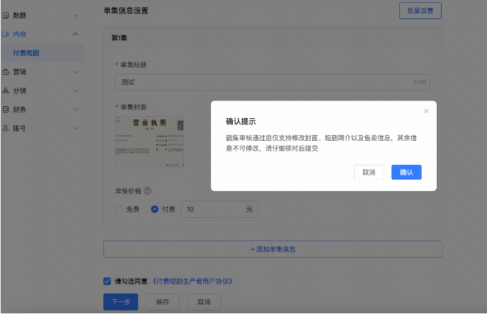Screen dimensions: 487x314
Task: Click the 分销 network icon
Action: 6,91
